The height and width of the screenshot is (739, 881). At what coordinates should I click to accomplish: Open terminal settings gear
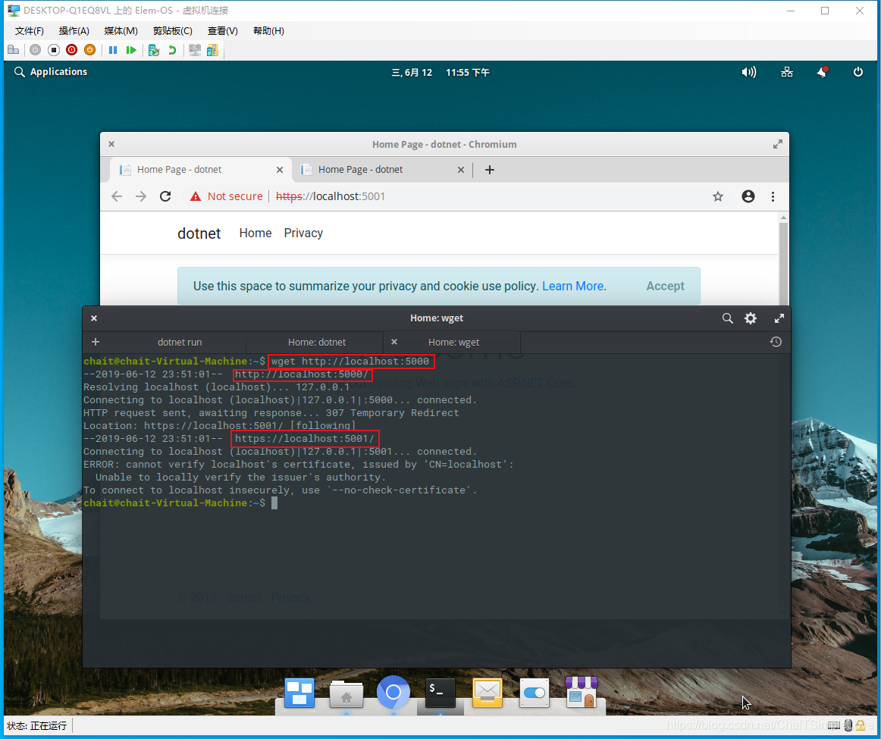click(751, 318)
